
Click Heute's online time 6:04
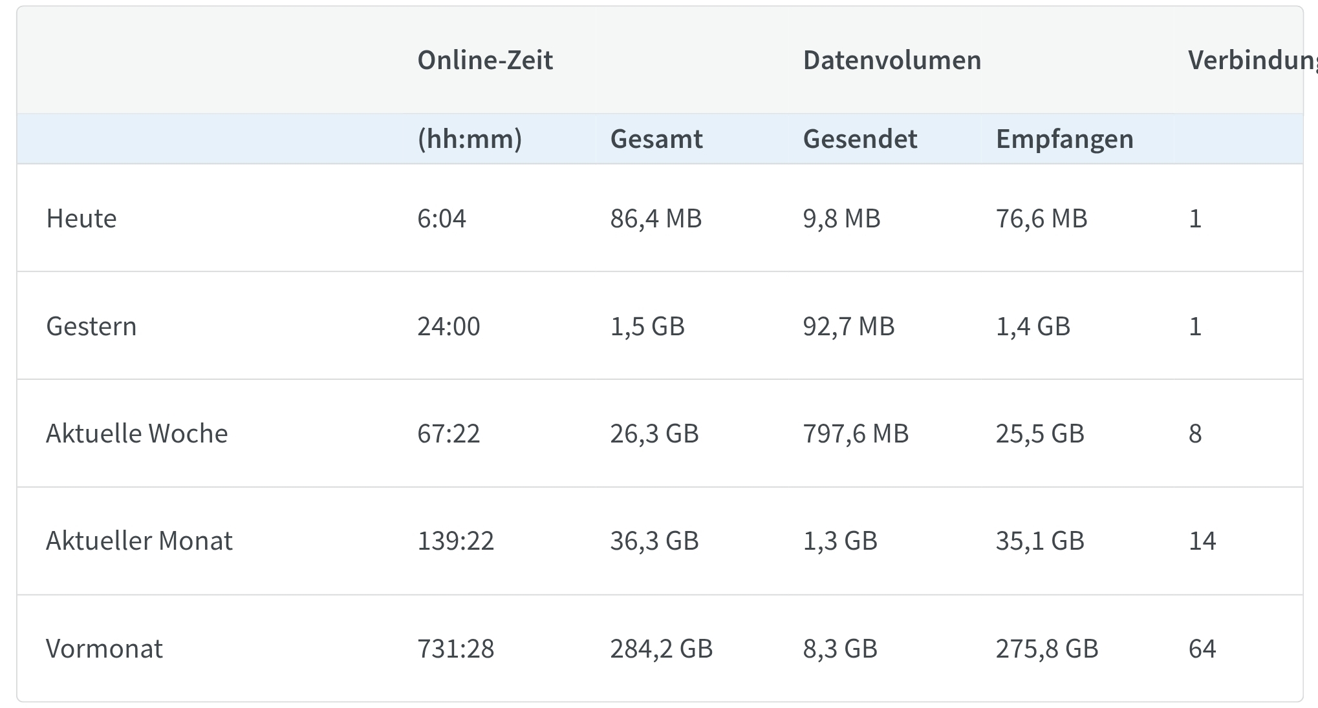[442, 218]
